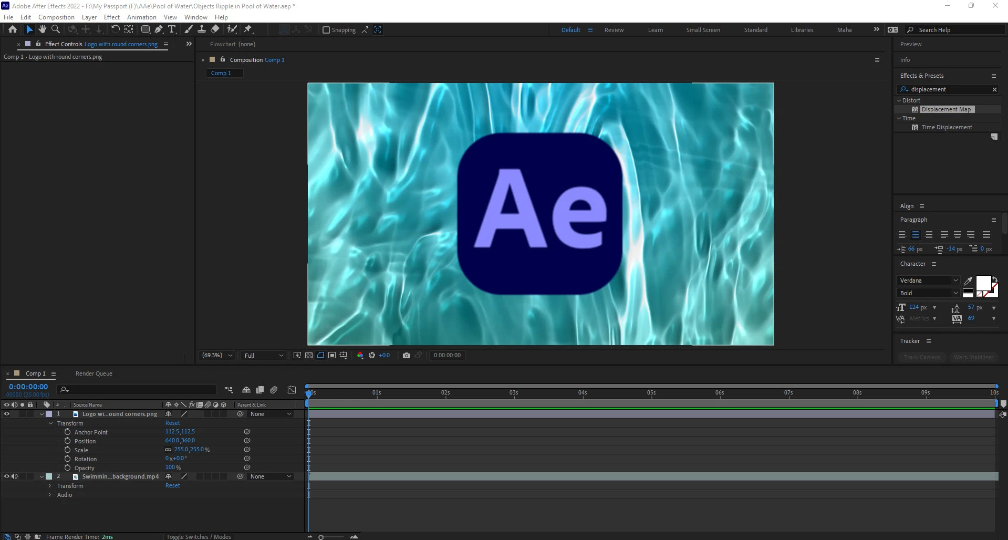Open the Effect menu
Screen dimensions: 1008x540
112,17
